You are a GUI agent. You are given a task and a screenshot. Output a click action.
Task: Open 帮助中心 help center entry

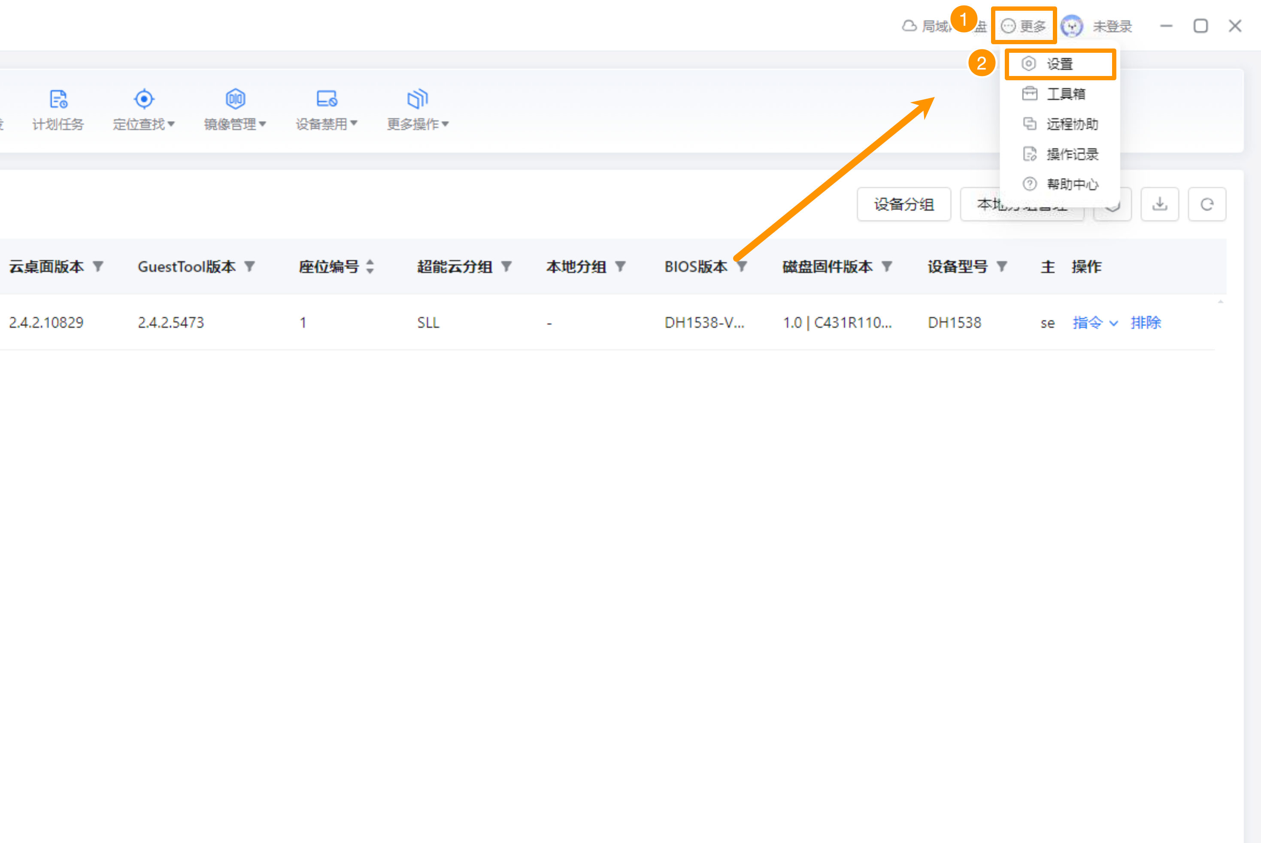(1071, 185)
